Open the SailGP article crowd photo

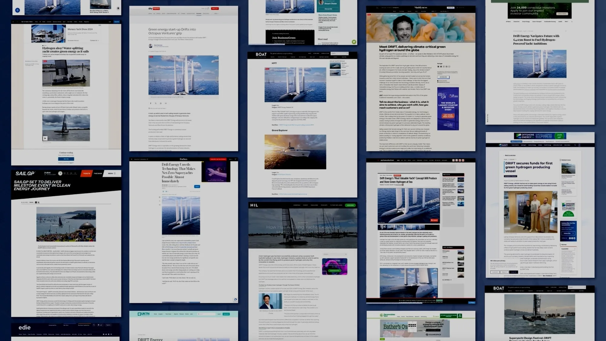click(66, 224)
